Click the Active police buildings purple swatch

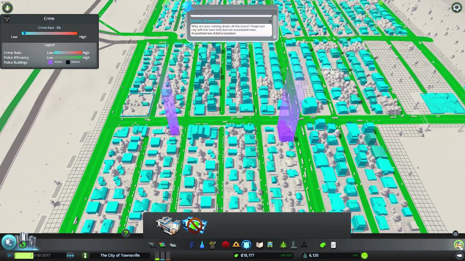[x=50, y=62]
